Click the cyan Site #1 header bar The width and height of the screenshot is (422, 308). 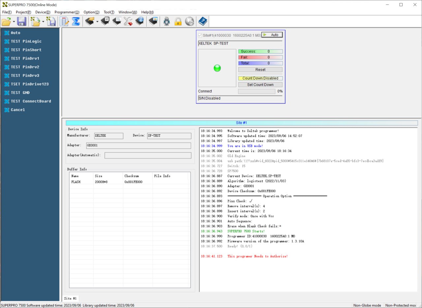[242, 123]
